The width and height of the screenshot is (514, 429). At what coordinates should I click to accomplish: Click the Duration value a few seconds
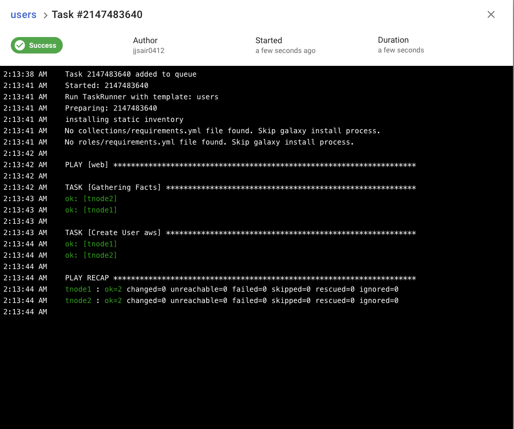pyautogui.click(x=401, y=50)
